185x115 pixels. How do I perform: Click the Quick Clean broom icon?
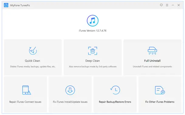(x=33, y=51)
